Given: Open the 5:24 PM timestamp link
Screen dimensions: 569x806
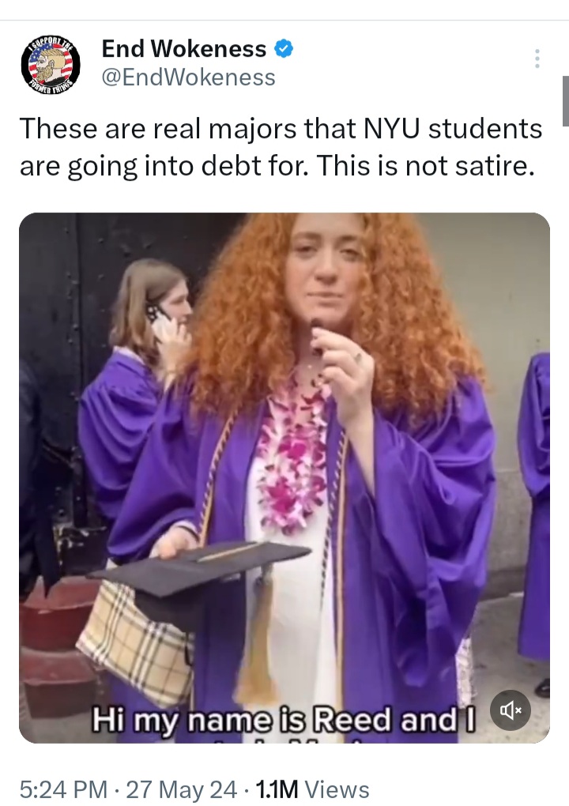Looking at the screenshot, I should [x=63, y=789].
